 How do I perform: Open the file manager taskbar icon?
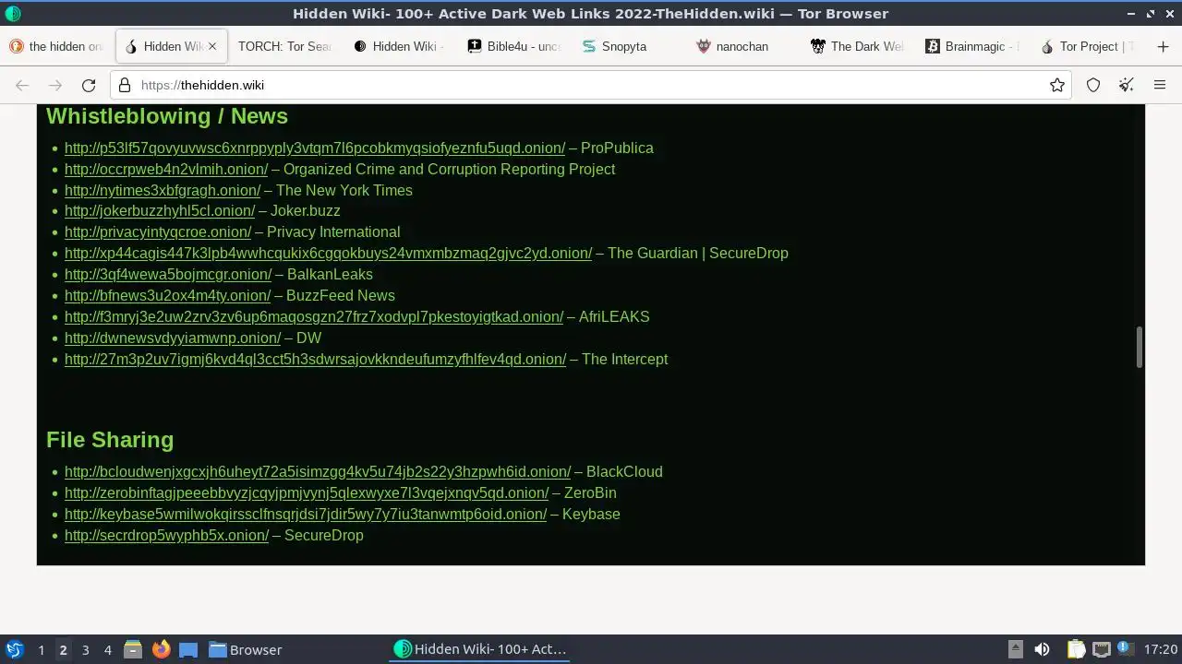(x=133, y=649)
